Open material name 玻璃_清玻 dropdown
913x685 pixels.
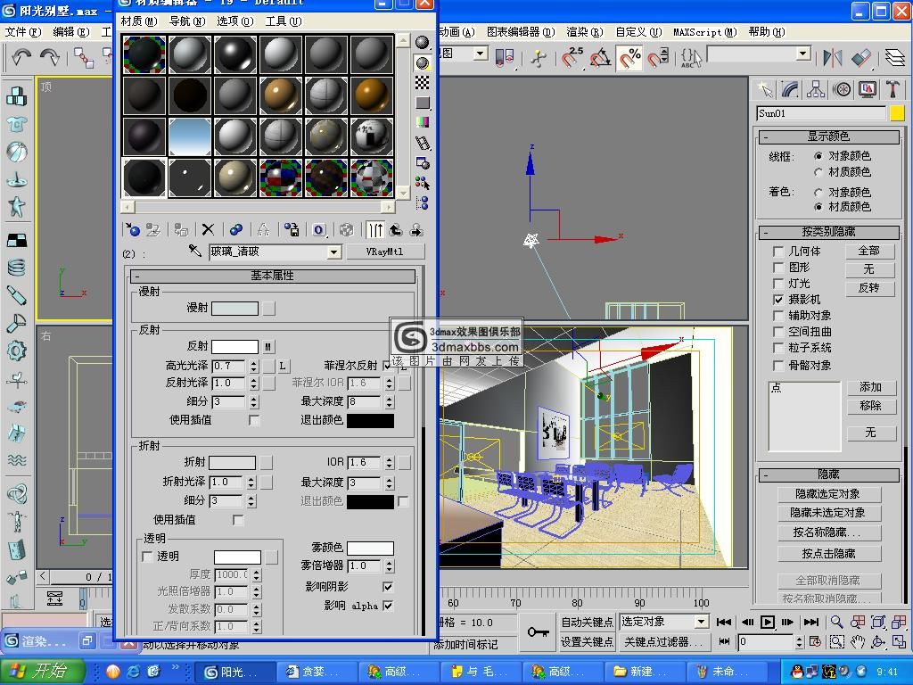click(333, 252)
